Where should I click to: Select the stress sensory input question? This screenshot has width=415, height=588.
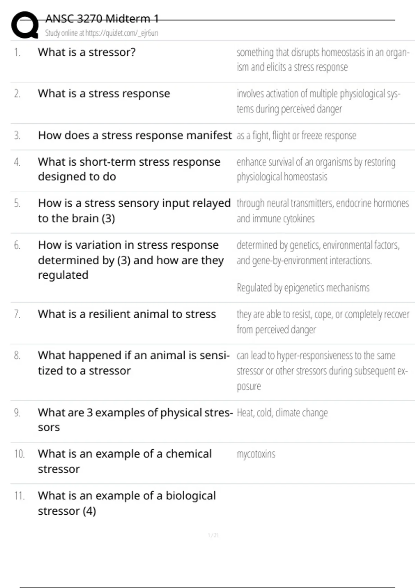pyautogui.click(x=134, y=211)
